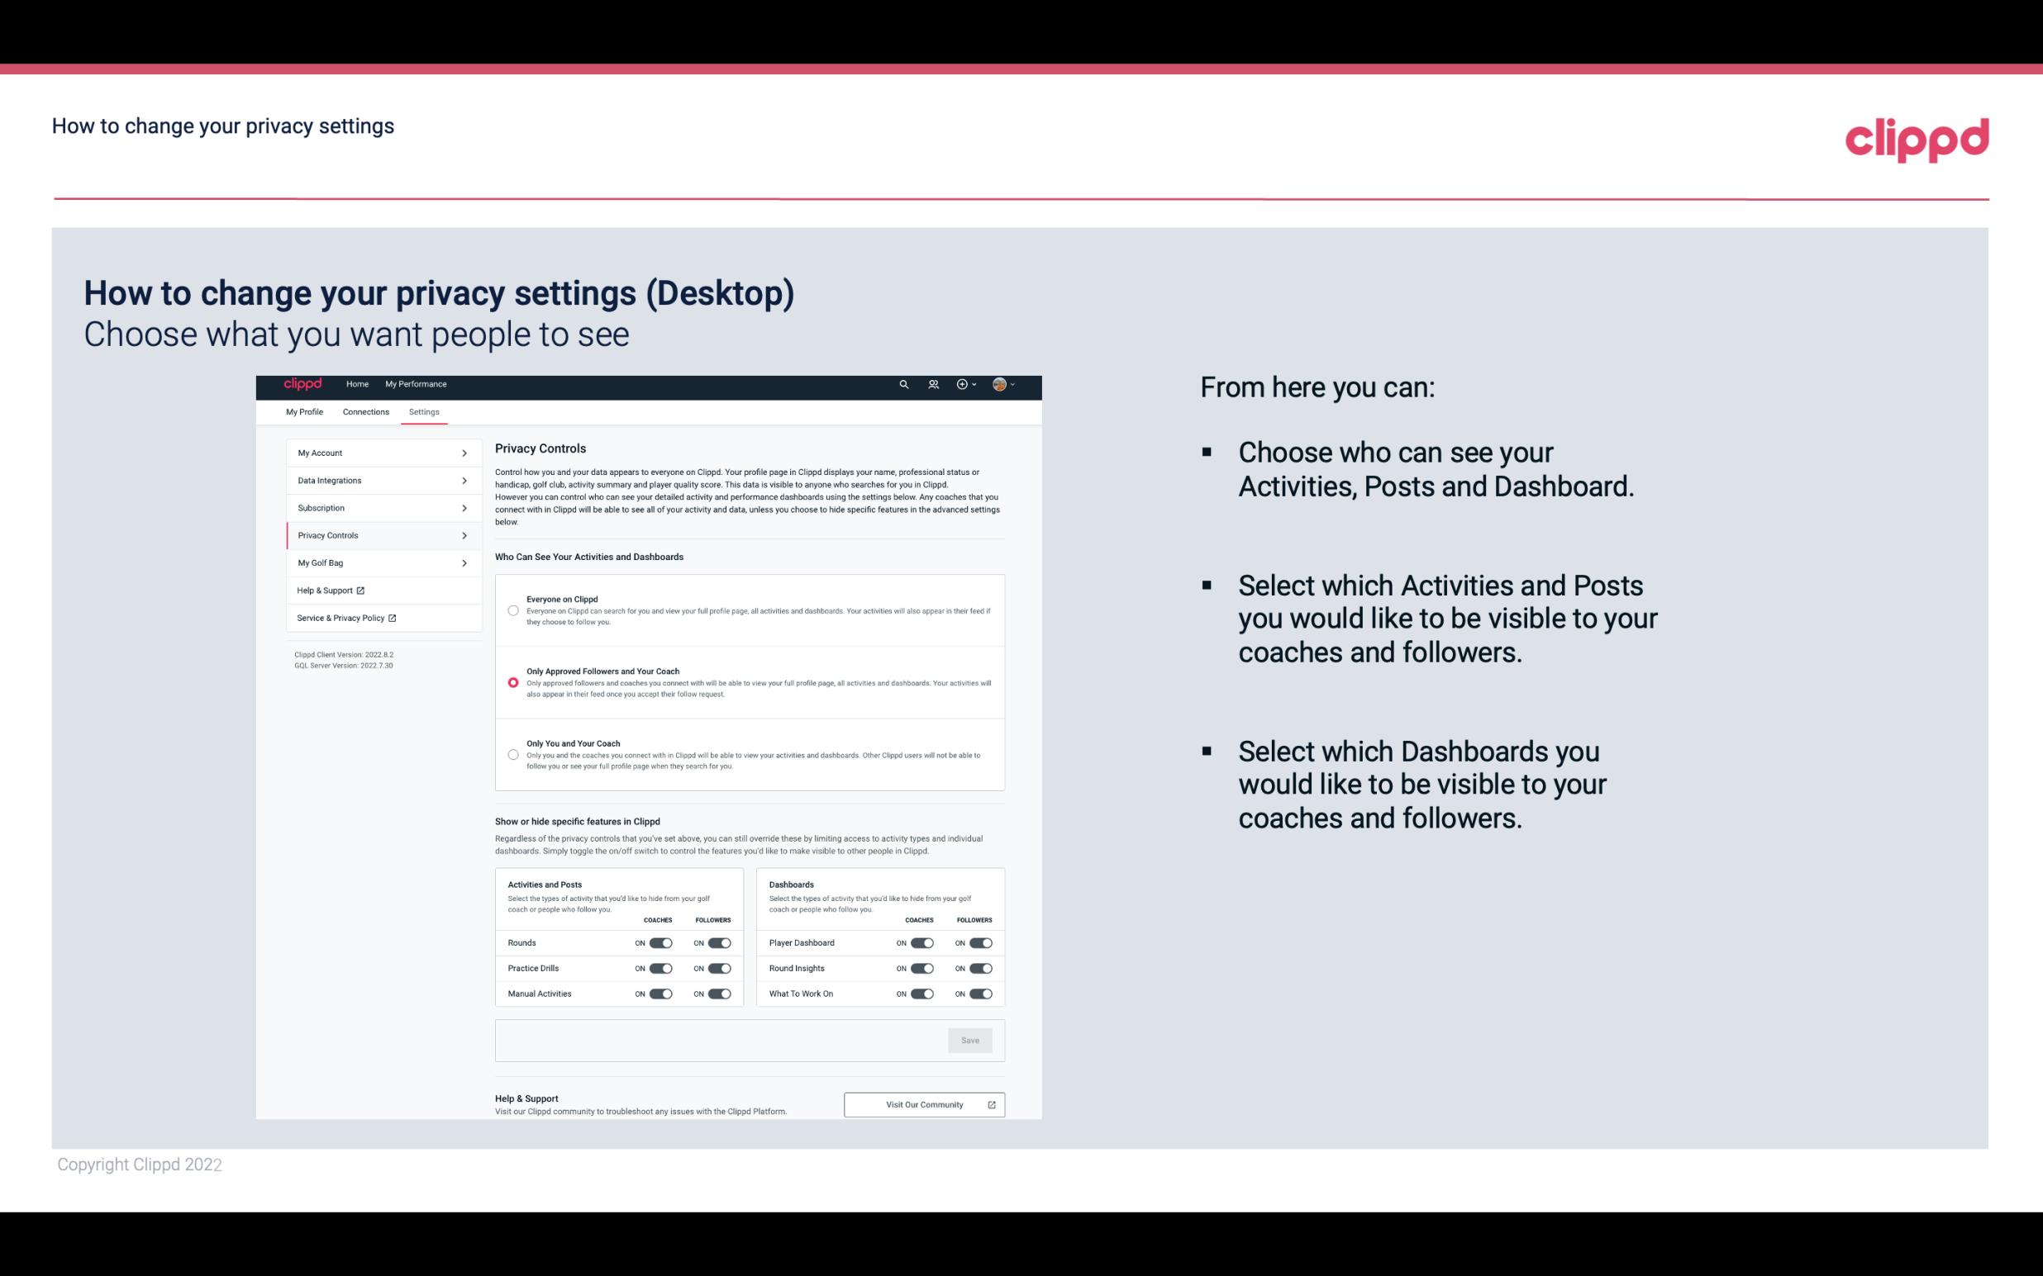Click the Save button at bottom of form
Screen dimensions: 2043x1276
pyautogui.click(x=971, y=1041)
